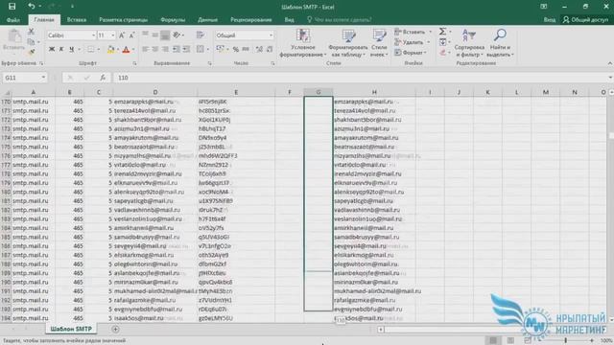614x345 pixels.
Task: Middle-align the cell contents
Action: [155, 35]
